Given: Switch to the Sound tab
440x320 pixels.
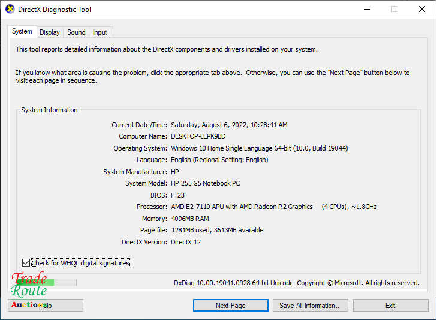Looking at the screenshot, I should [x=76, y=32].
